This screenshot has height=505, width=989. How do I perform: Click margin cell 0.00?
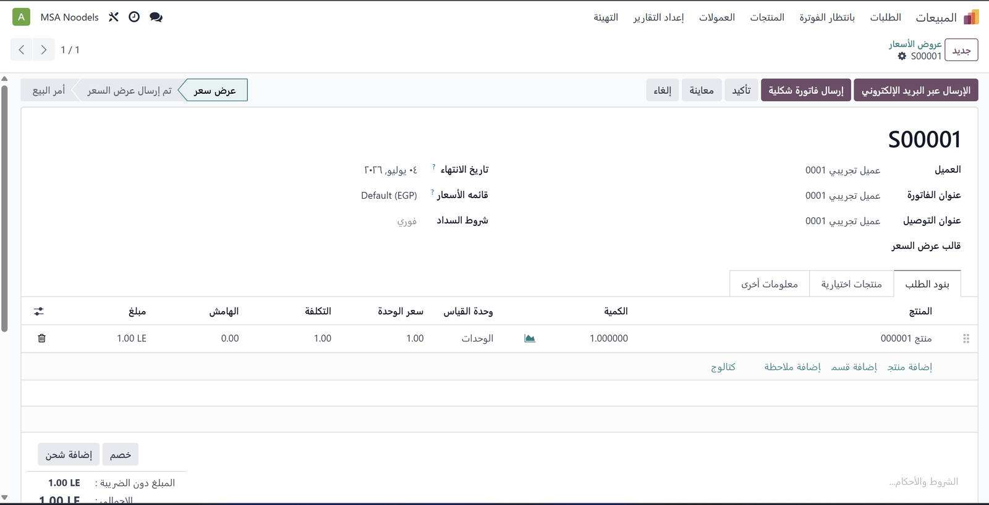tap(230, 338)
